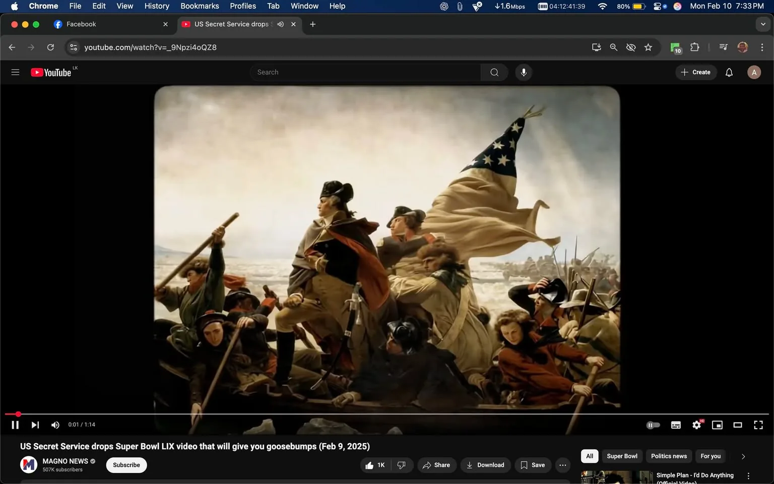The height and width of the screenshot is (484, 774).
Task: Click the Simple Plan video thumbnail
Action: pyautogui.click(x=615, y=476)
